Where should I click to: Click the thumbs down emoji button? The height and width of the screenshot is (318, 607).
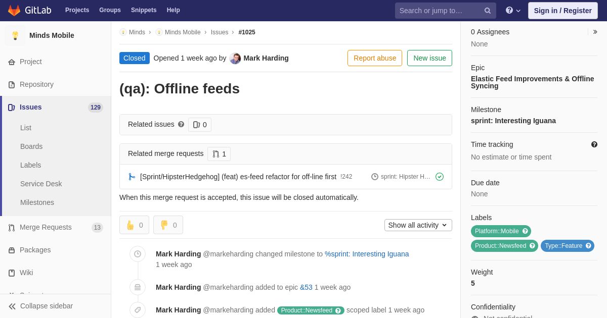pos(168,225)
